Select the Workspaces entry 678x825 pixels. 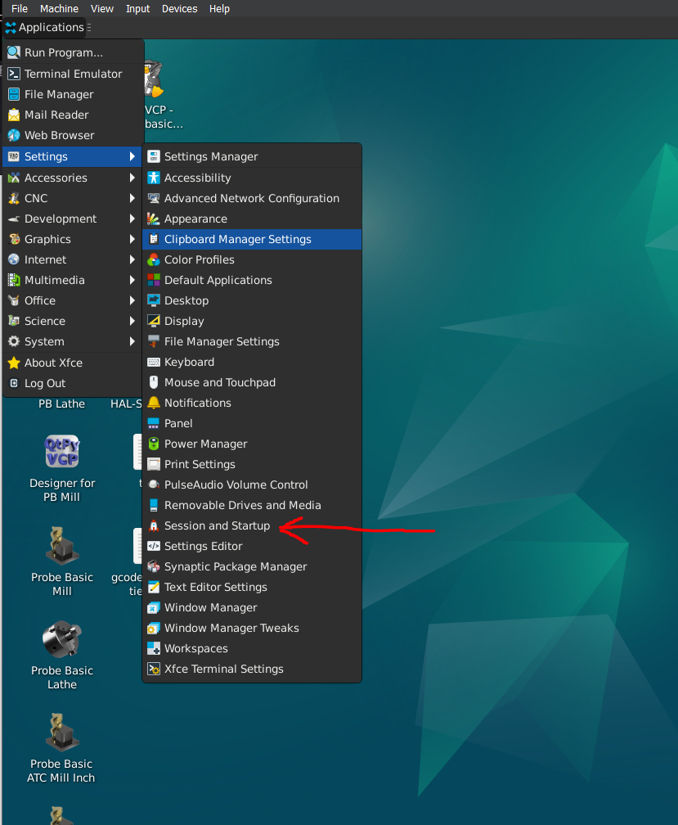pyautogui.click(x=252, y=649)
